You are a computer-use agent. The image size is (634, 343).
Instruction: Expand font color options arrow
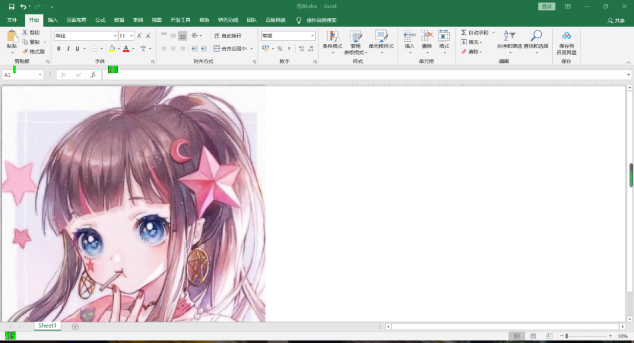(x=133, y=49)
